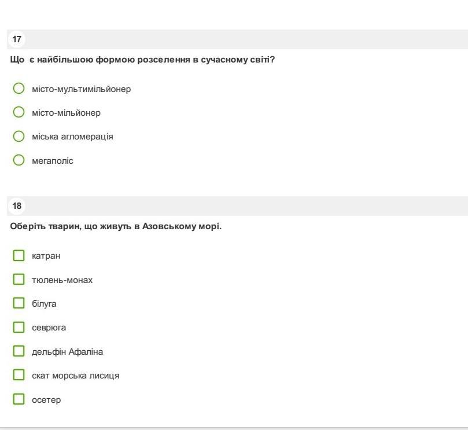Click the "скат морська лисиця" label text

75,376
